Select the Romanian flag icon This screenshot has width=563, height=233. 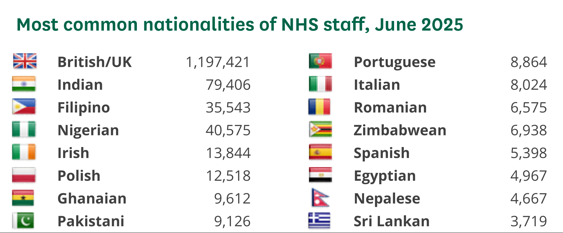pyautogui.click(x=319, y=107)
